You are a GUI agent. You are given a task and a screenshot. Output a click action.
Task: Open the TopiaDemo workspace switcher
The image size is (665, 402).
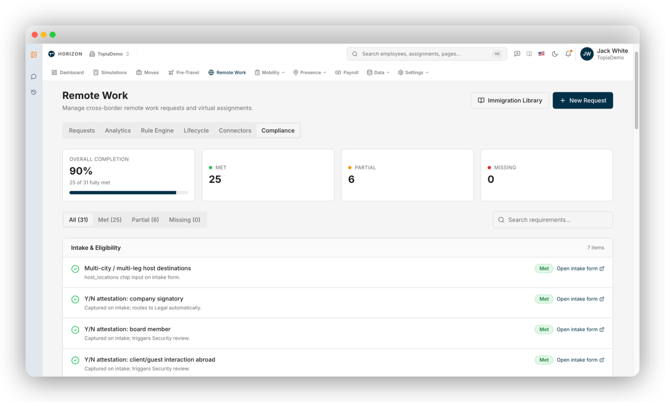[x=109, y=54]
